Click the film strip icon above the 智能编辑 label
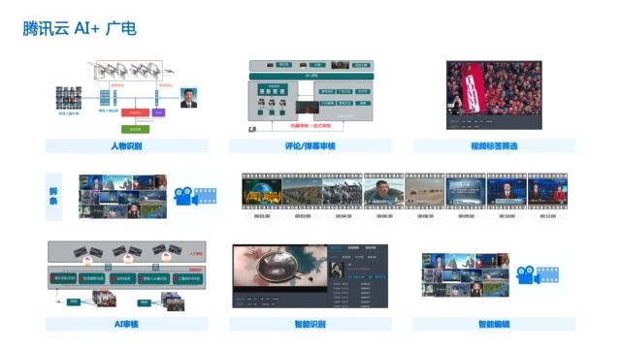 click(x=548, y=275)
